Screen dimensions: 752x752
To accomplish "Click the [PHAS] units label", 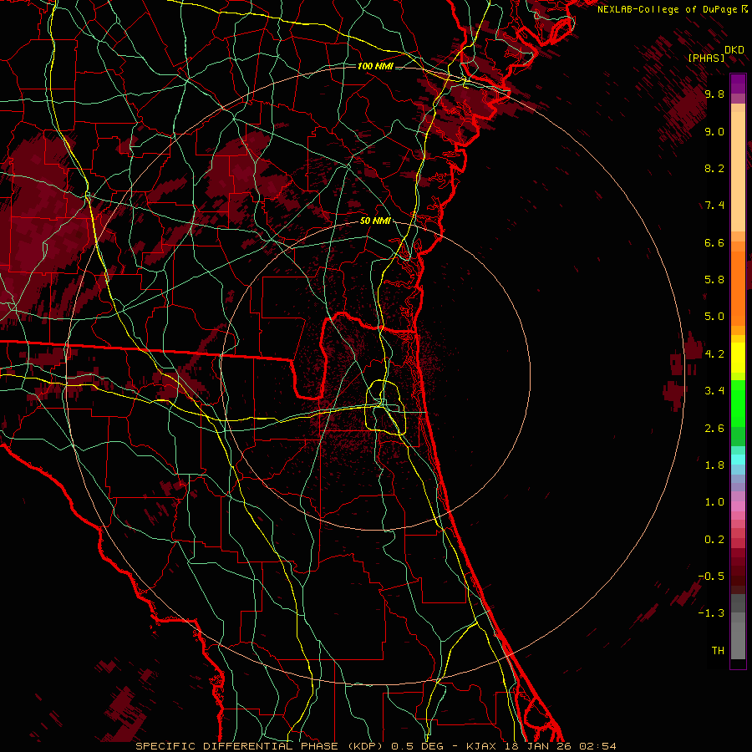I will click(x=706, y=58).
